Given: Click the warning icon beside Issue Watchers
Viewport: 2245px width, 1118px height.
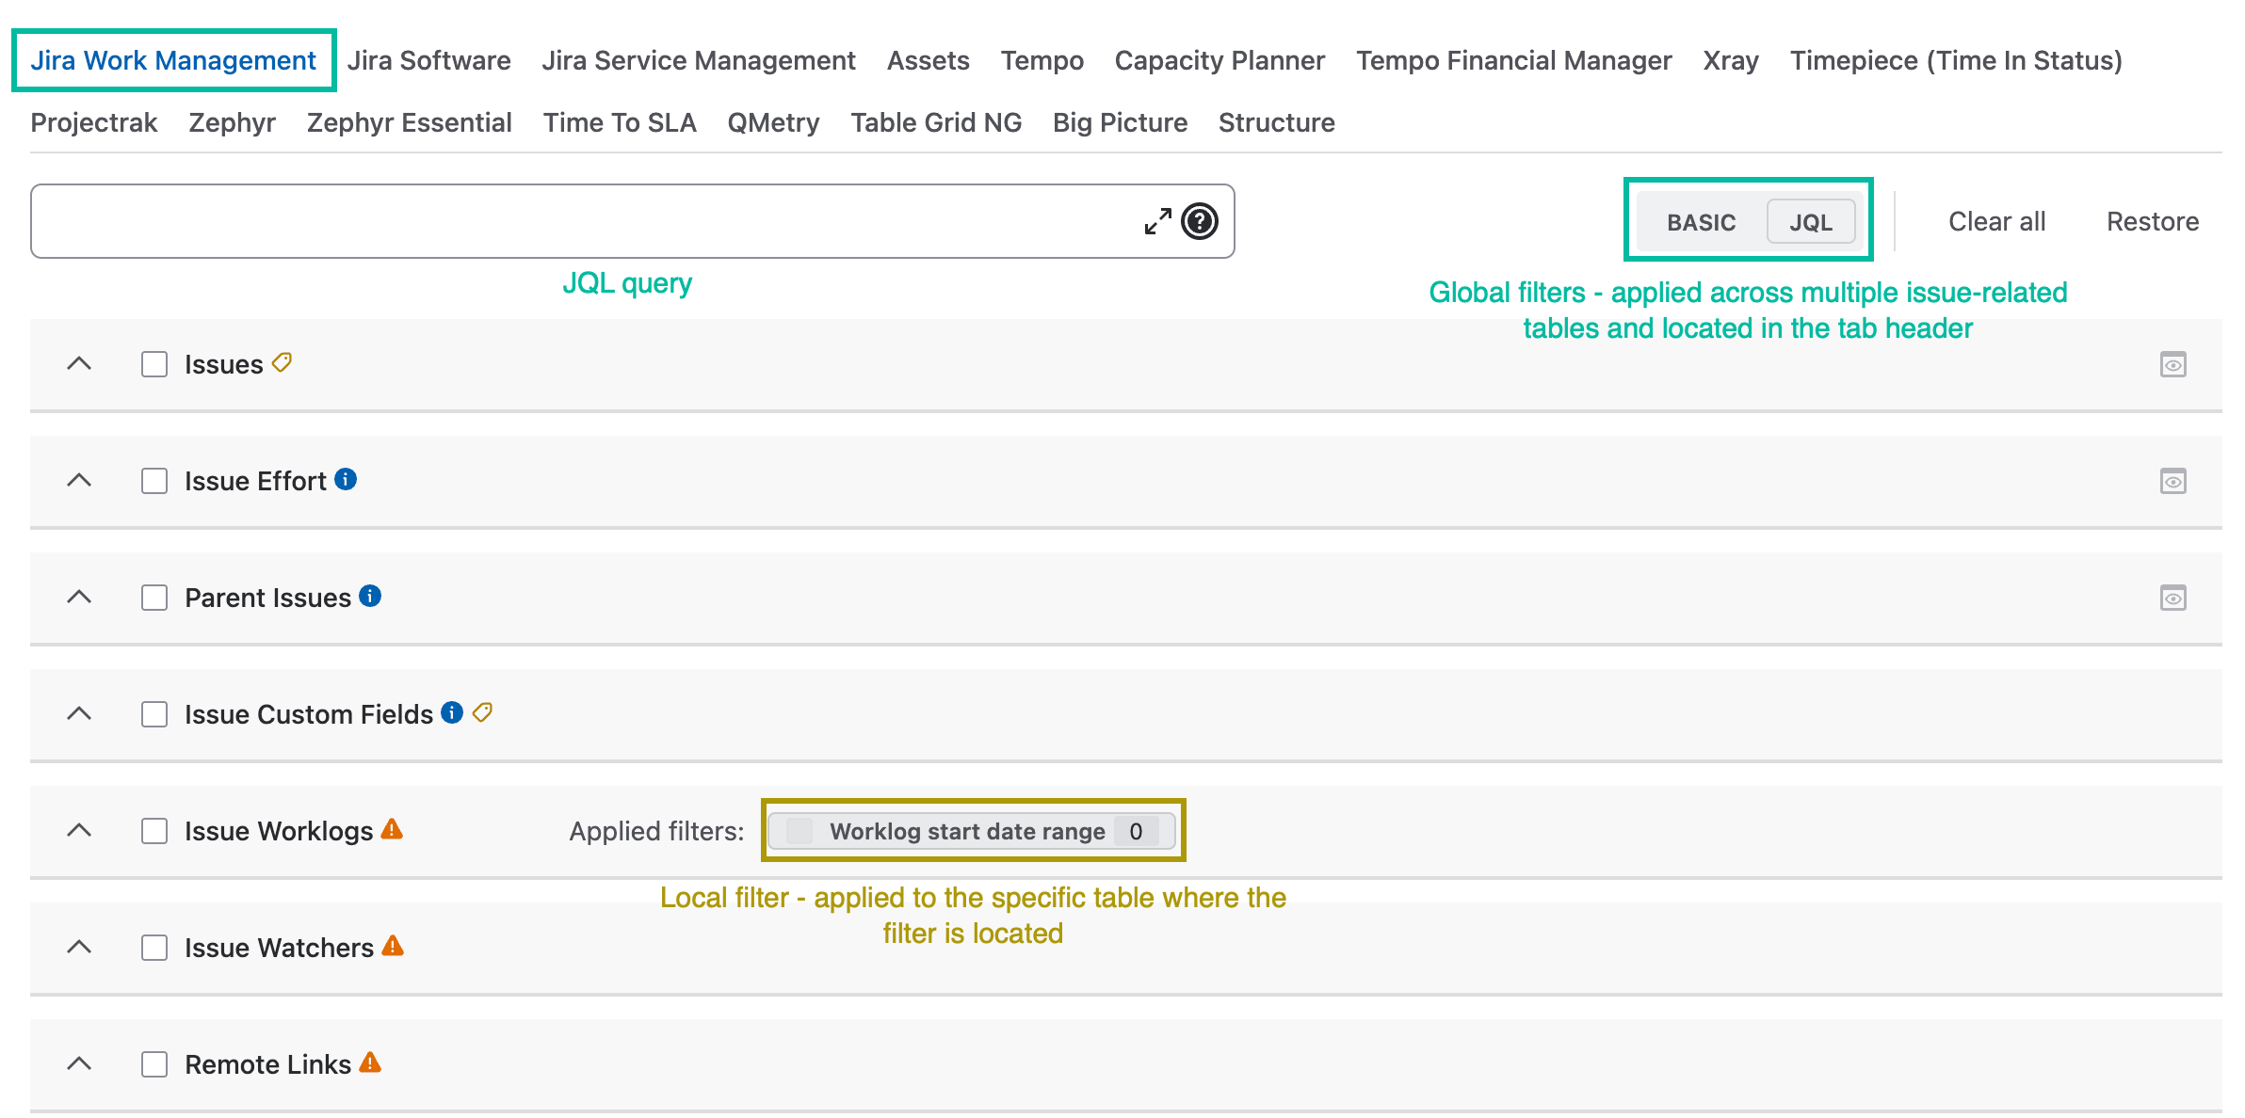Looking at the screenshot, I should 393,946.
